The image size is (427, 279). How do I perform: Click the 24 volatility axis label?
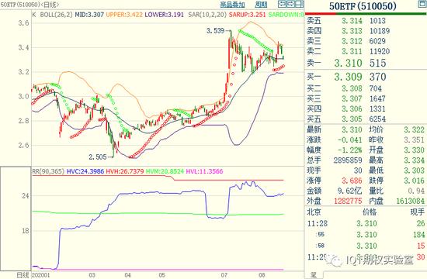(26, 196)
